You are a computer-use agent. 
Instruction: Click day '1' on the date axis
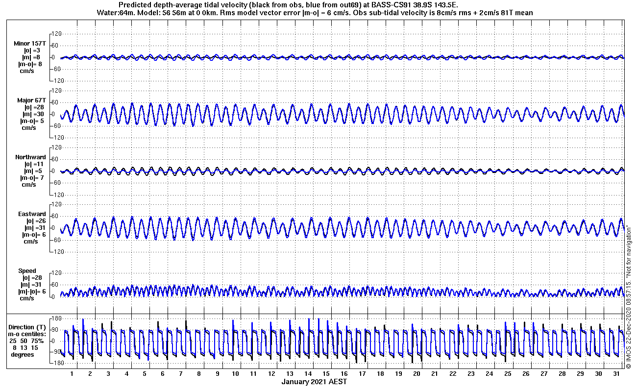(72, 373)
